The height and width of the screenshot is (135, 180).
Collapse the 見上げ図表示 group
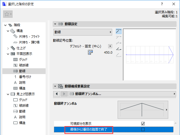tap(8, 94)
